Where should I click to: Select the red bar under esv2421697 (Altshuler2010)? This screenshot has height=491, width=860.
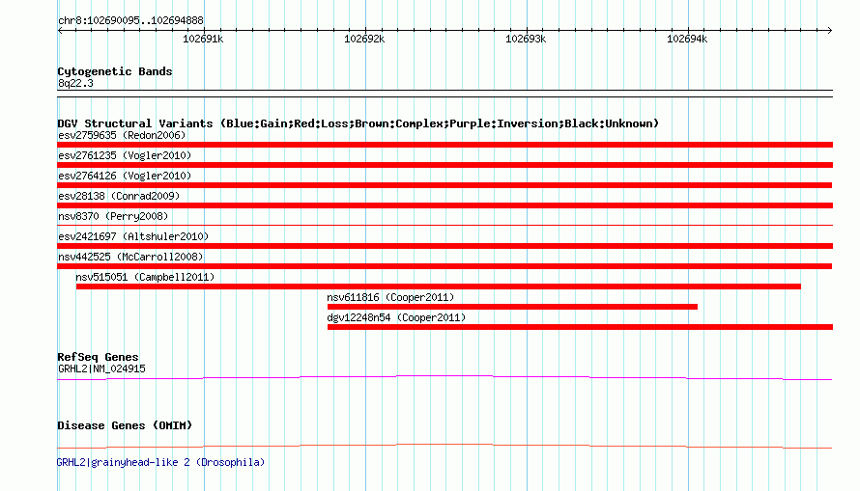(444, 246)
